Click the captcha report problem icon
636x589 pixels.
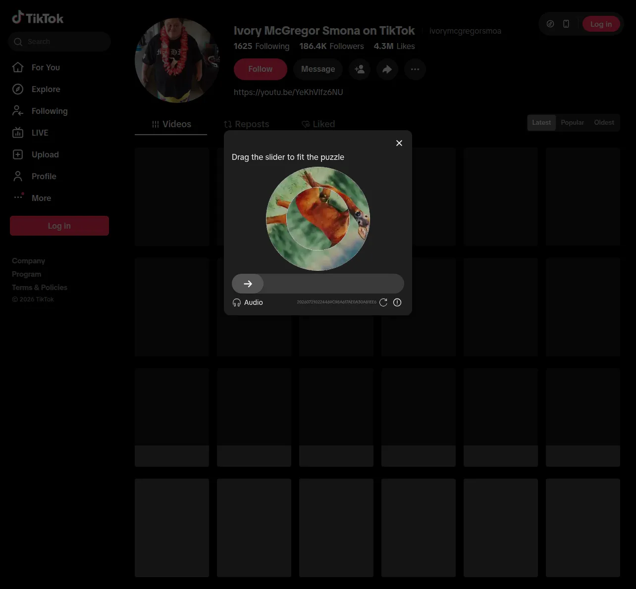397,302
